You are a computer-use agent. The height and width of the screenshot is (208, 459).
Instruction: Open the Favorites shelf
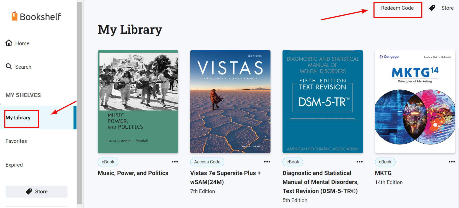16,141
